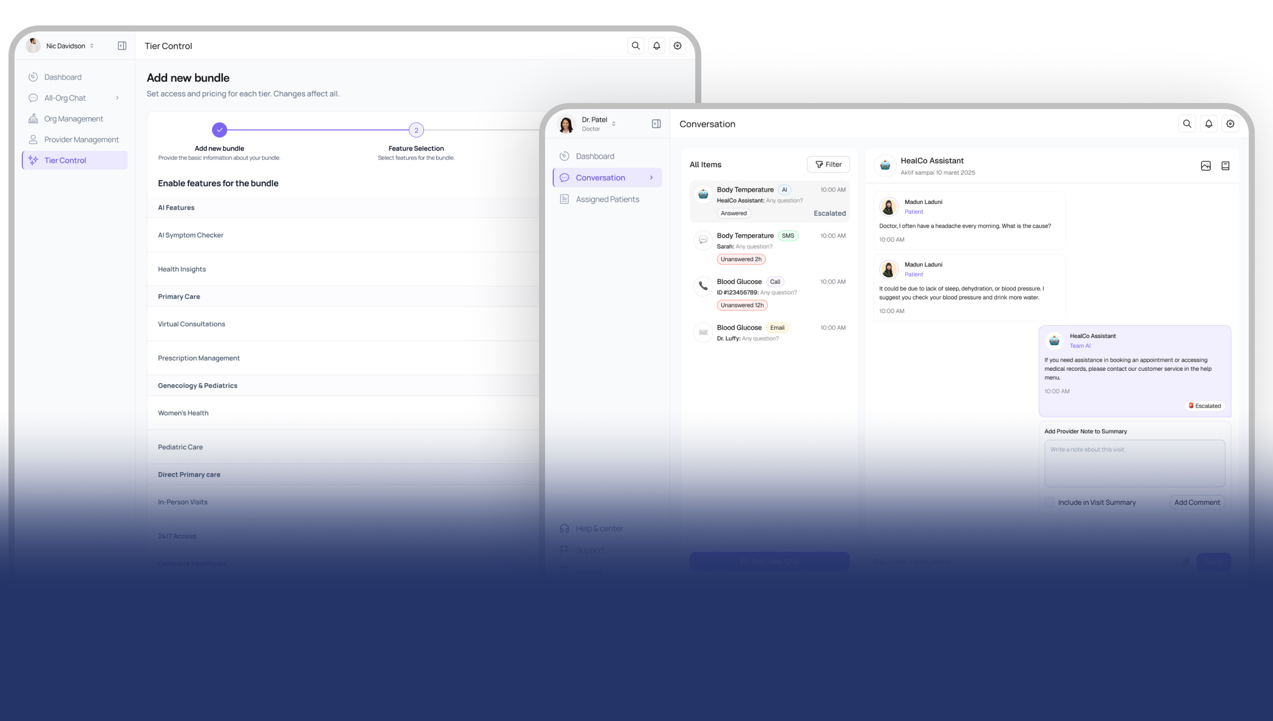Click the search icon in Tier Control header

[x=635, y=46]
